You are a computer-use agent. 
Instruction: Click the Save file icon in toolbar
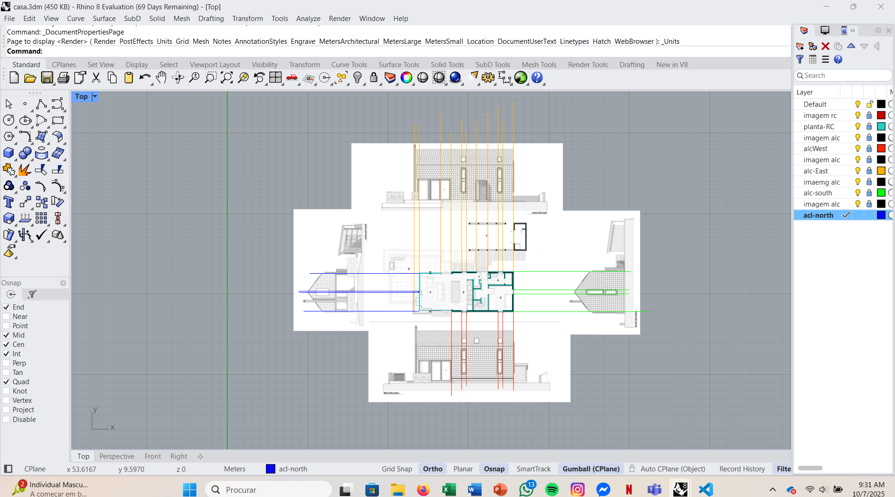click(47, 78)
